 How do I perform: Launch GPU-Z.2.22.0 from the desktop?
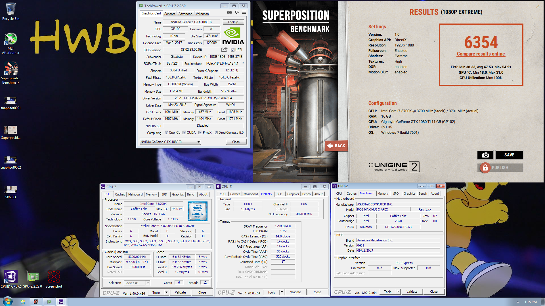(x=32, y=279)
